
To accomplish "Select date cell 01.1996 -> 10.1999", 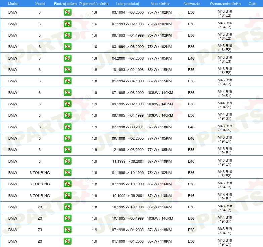I will [x=128, y=173].
